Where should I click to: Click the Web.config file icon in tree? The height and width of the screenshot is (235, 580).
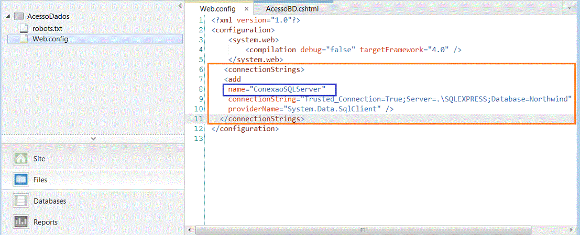point(24,39)
